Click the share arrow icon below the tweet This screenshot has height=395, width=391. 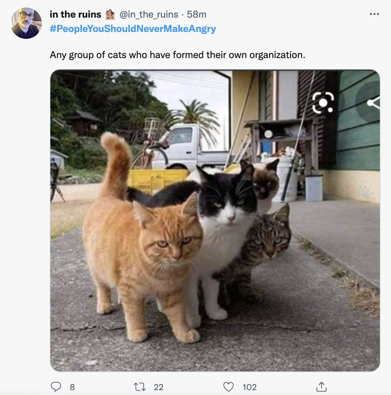click(x=321, y=387)
